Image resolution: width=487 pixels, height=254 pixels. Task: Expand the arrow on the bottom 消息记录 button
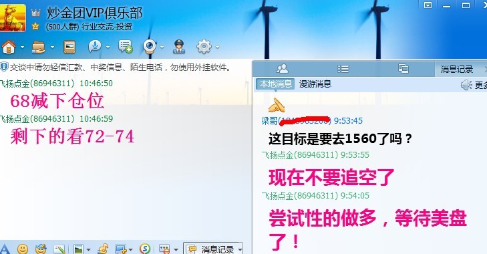pos(239,249)
